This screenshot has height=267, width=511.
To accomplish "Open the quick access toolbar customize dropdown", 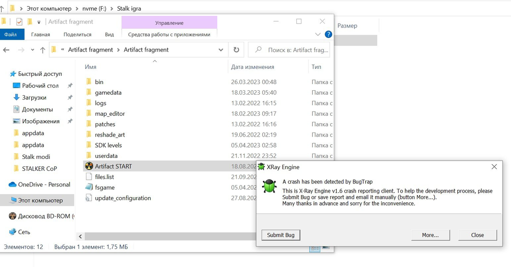I will (x=39, y=22).
